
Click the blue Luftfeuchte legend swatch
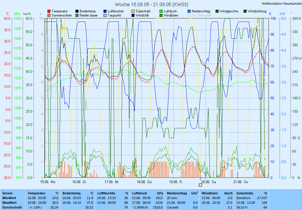click(105, 12)
